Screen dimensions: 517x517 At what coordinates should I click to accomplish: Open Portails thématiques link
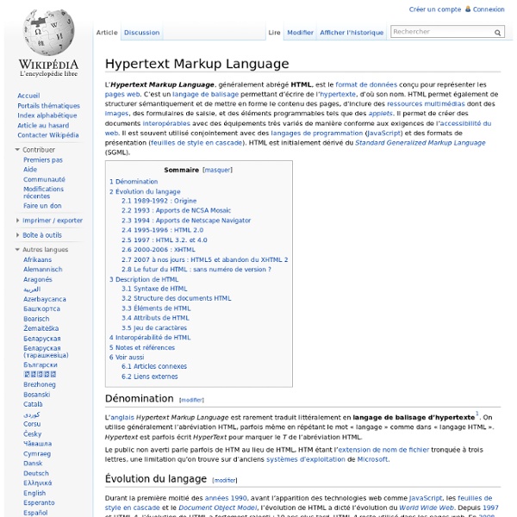[49, 106]
